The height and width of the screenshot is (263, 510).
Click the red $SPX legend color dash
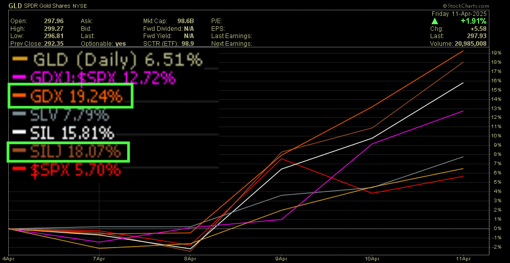tap(19, 169)
